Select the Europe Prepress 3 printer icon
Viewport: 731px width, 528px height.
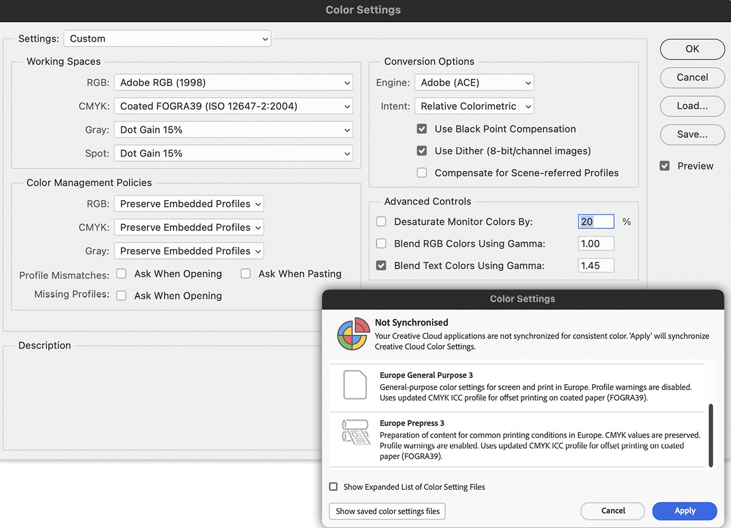point(355,432)
